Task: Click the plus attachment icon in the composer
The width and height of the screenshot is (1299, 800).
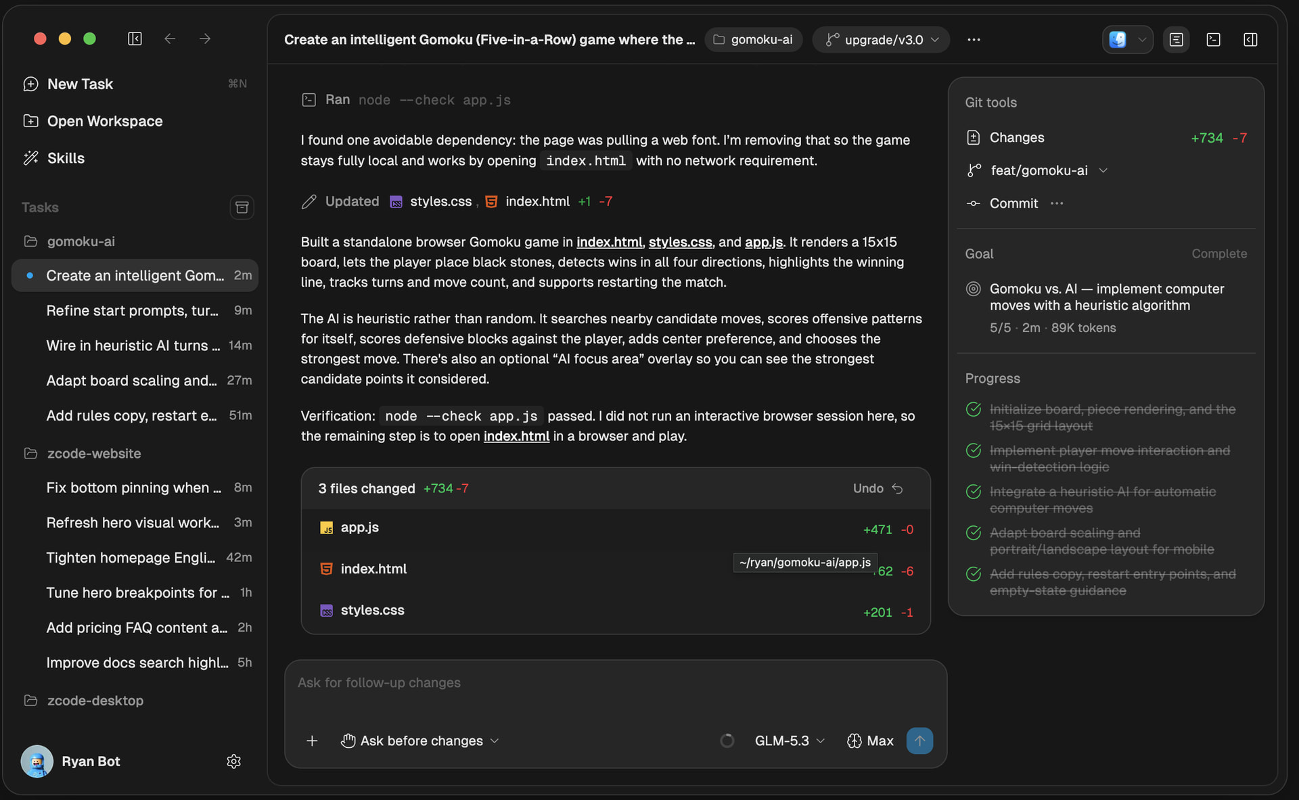Action: [312, 741]
